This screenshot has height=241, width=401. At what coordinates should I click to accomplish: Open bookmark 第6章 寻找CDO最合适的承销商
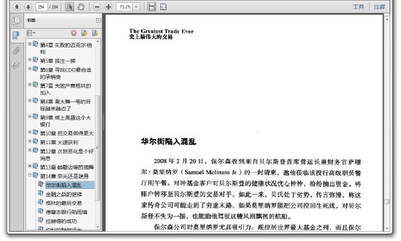pyautogui.click(x=65, y=73)
